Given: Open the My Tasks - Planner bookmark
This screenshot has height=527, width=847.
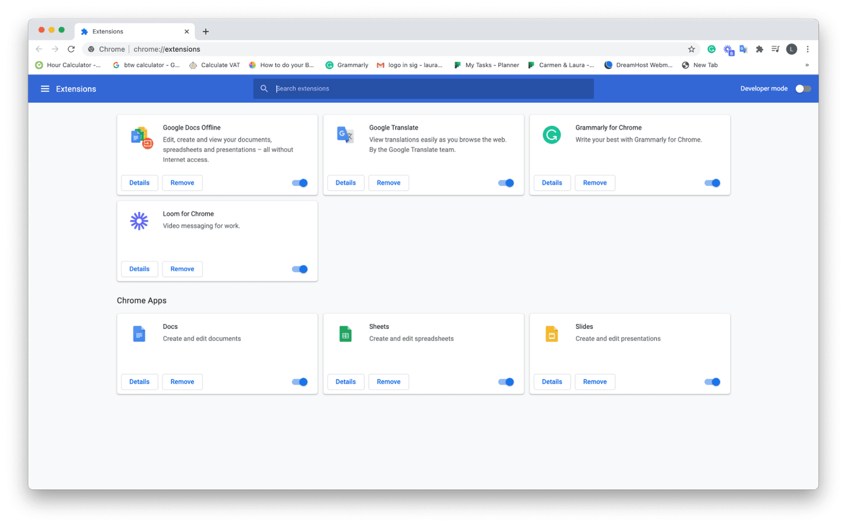Looking at the screenshot, I should click(x=487, y=65).
